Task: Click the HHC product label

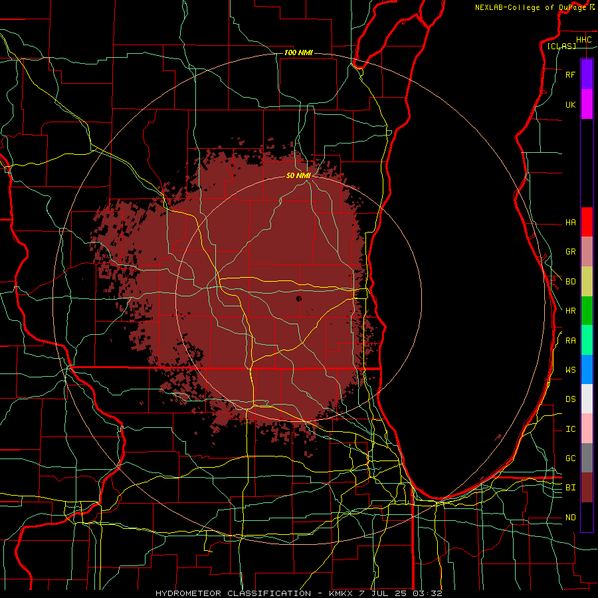Action: [583, 40]
